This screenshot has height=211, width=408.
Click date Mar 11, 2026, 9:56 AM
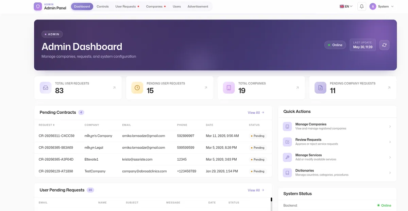tap(222, 136)
